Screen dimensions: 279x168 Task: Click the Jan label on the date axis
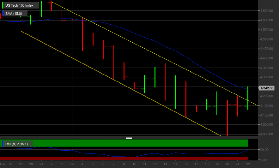coord(72,164)
